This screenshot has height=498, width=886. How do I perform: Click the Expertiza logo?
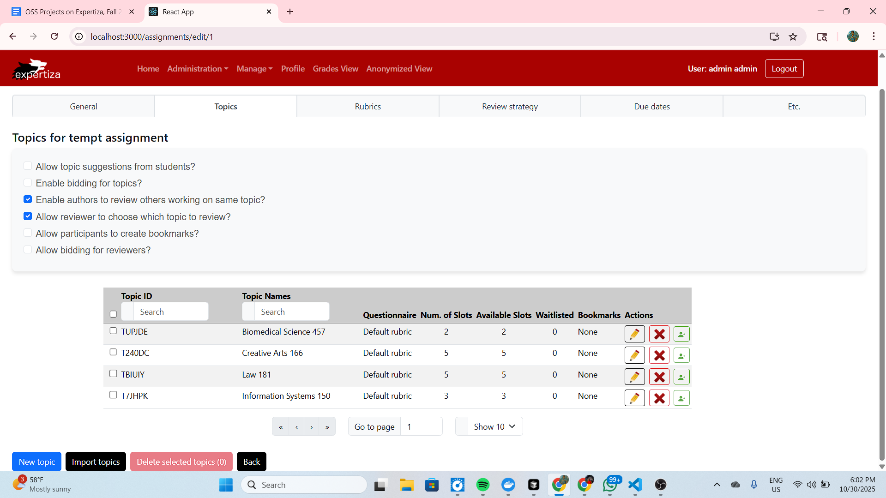tap(36, 69)
